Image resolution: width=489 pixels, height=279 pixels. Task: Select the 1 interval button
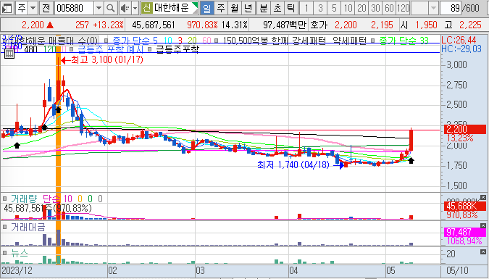pos(306,8)
